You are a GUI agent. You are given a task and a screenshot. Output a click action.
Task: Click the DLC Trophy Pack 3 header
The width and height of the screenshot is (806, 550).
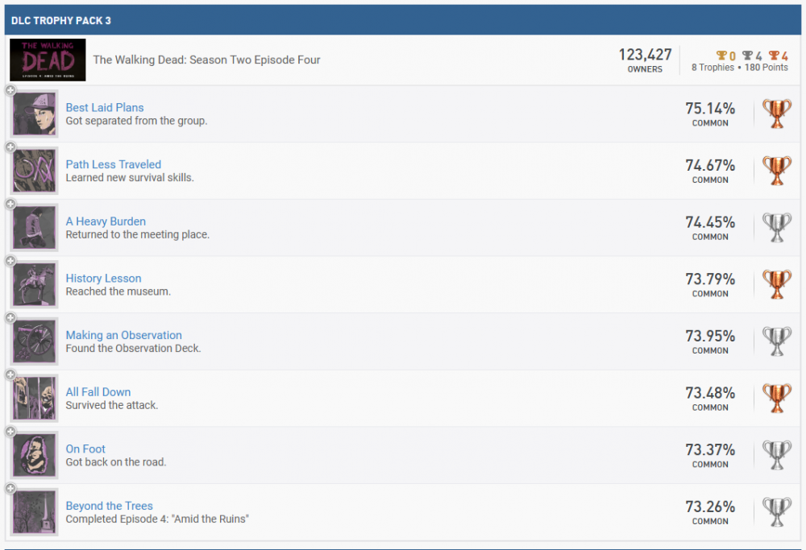(x=61, y=20)
